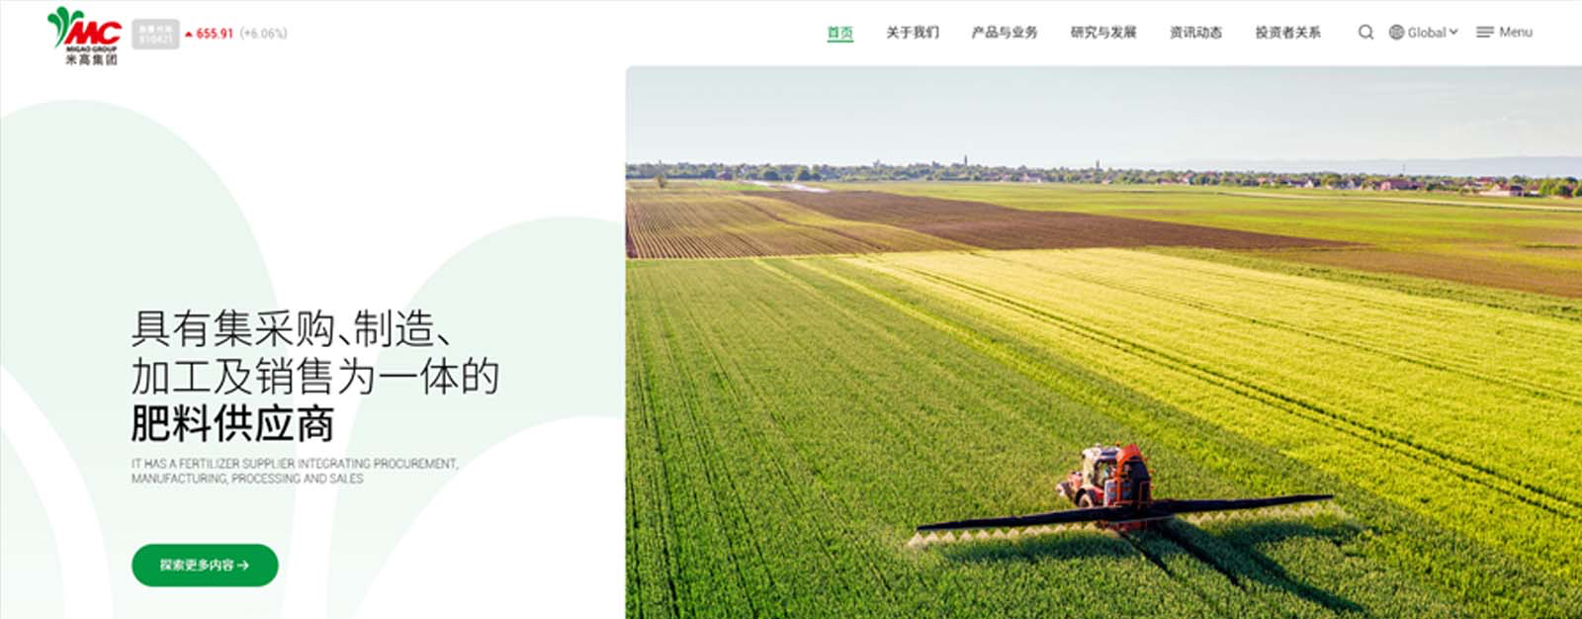1582x619 pixels.
Task: Click the 655.91 stock price
Action: pos(215,34)
